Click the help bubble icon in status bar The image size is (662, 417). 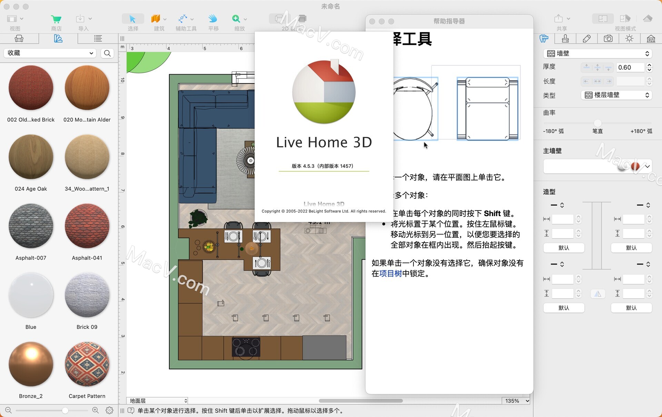click(131, 410)
